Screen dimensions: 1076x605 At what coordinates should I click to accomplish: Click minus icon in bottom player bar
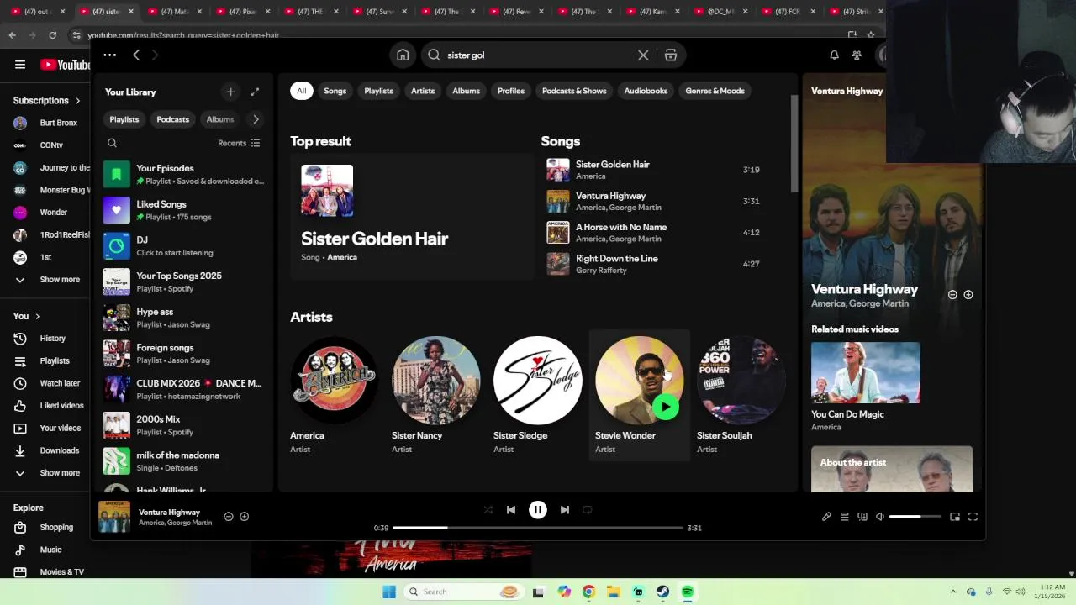229,517
